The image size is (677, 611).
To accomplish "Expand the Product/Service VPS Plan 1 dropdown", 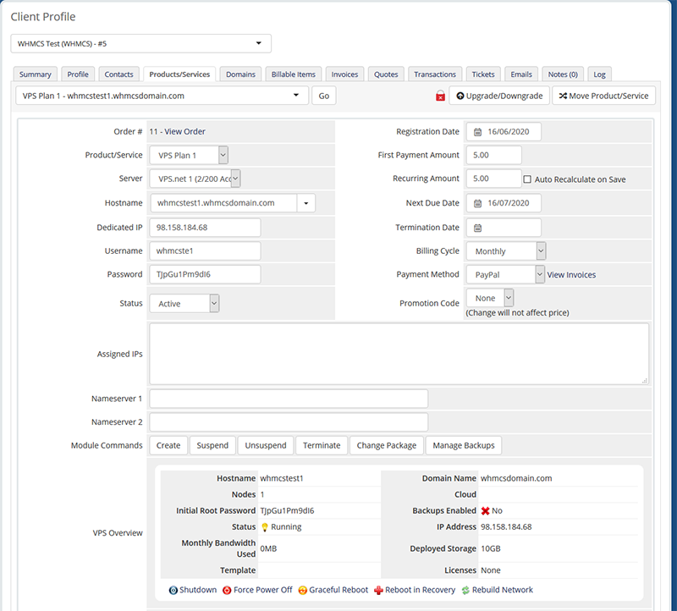I will click(x=189, y=156).
